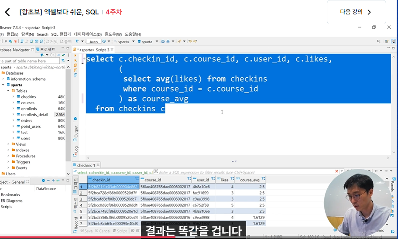This screenshot has height=239, width=398.
Task: Click the table name filter input
Action: (30, 61)
